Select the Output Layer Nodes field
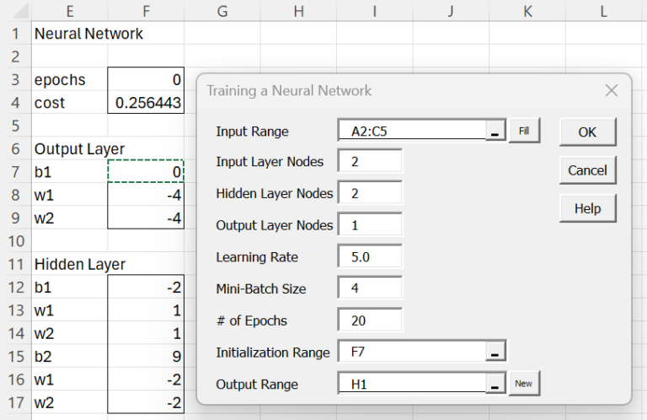Screen dimensions: 647x420 [x=370, y=225]
